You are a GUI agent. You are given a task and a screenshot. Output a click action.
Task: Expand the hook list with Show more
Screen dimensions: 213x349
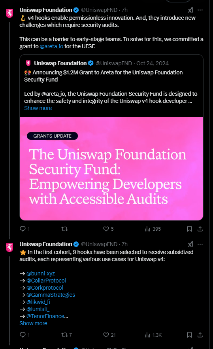coord(33,323)
